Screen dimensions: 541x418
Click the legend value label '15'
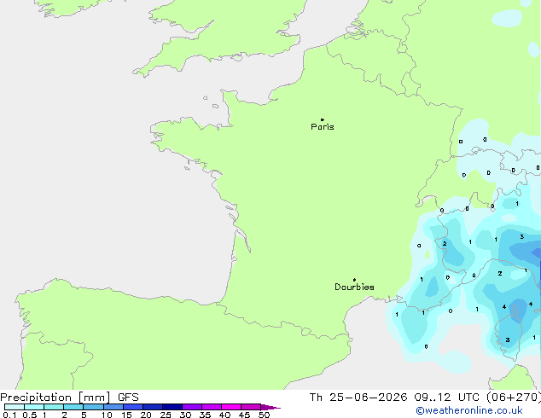[x=126, y=415]
